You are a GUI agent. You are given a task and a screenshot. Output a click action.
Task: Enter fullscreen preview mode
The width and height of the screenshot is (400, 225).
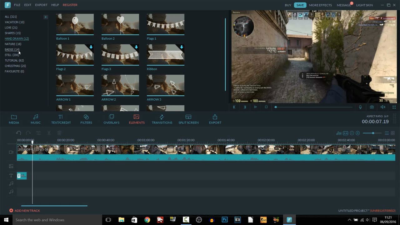(394, 107)
